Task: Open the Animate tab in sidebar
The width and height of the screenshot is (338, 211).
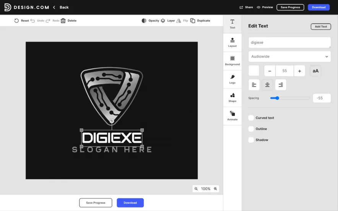Action: pos(232,116)
